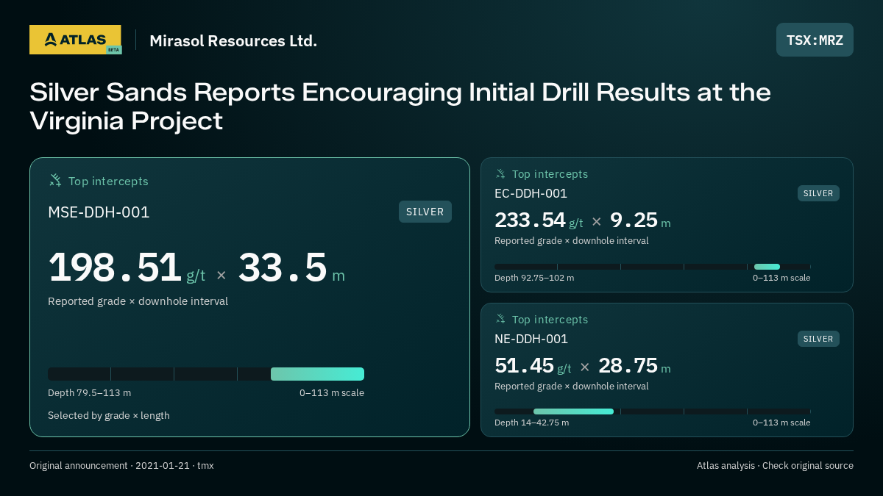Screen dimensions: 883x496
Task: Click the SILVER tag on the EC-DDH-001 card
Action: [x=818, y=193]
